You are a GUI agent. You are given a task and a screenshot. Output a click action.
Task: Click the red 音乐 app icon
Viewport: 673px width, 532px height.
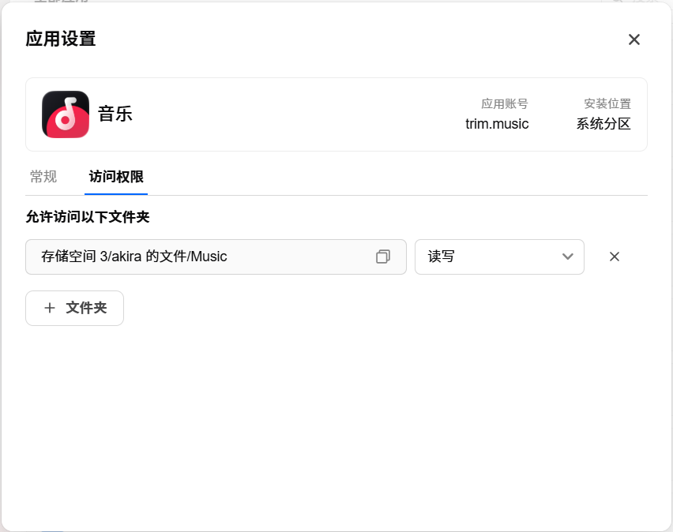click(66, 114)
